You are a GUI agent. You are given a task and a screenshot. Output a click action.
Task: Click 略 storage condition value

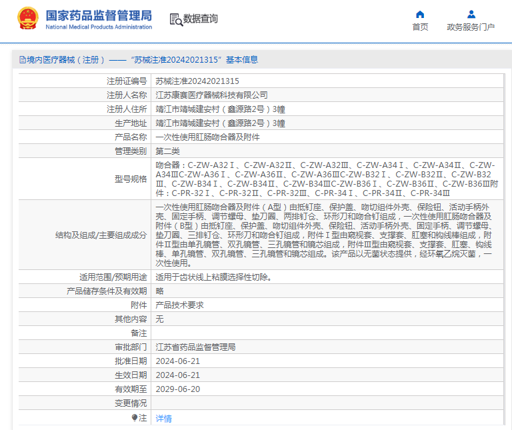pos(160,291)
